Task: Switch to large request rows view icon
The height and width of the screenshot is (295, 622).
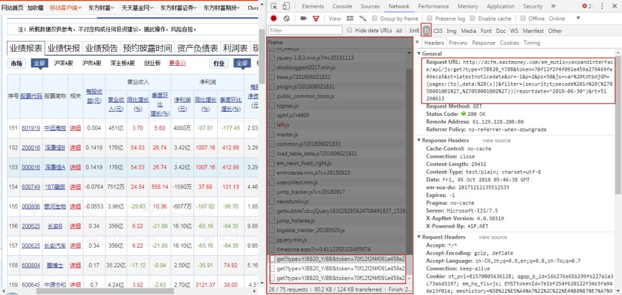Action: point(350,18)
